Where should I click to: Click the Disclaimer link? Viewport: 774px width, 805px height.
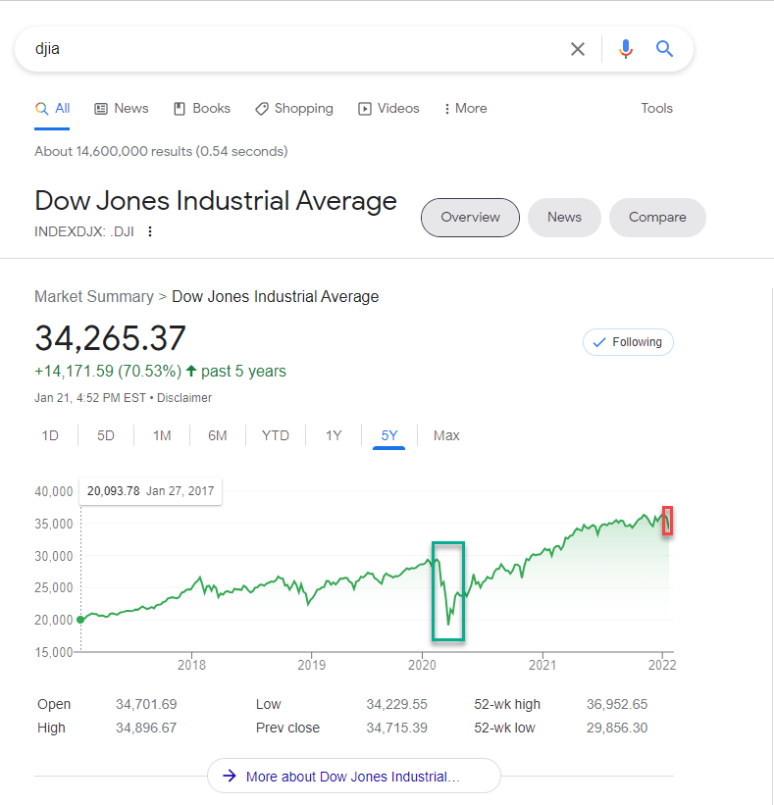point(184,398)
